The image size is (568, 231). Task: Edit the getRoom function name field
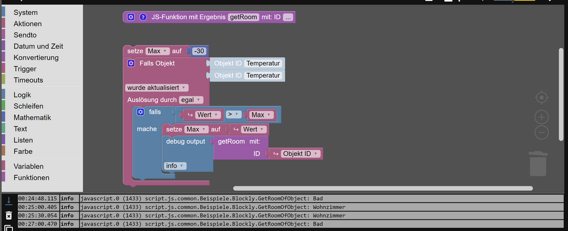(x=244, y=17)
